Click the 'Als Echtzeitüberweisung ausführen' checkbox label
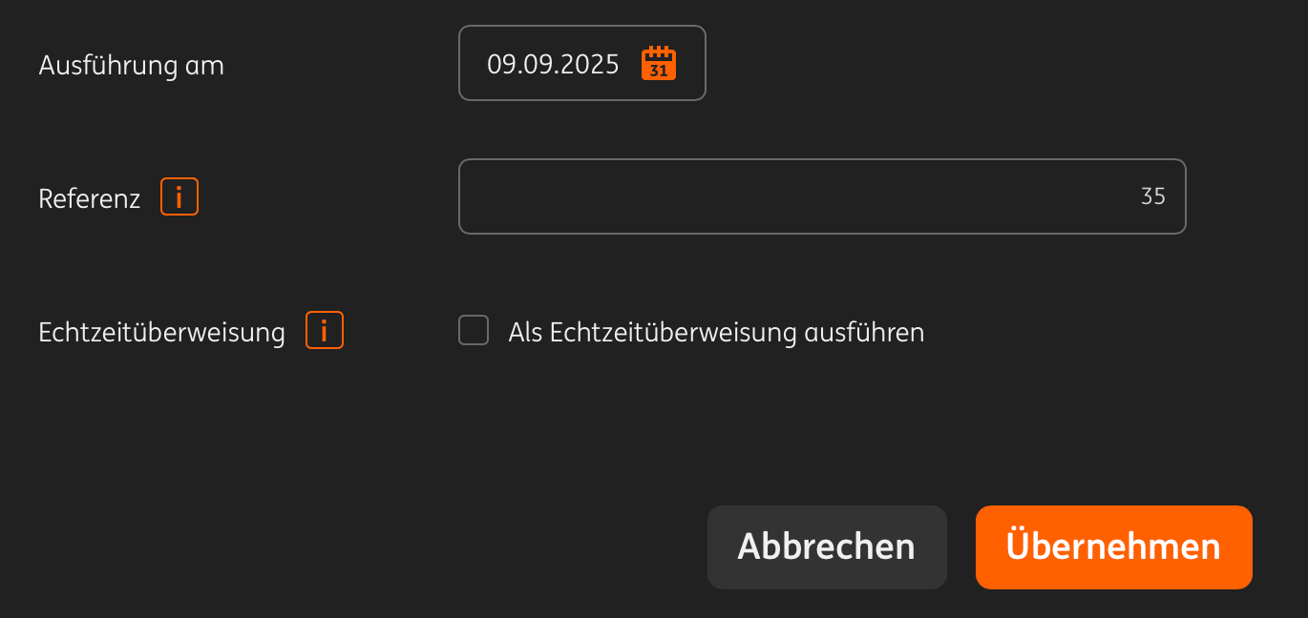Screen dimensions: 1308x618 click(716, 332)
